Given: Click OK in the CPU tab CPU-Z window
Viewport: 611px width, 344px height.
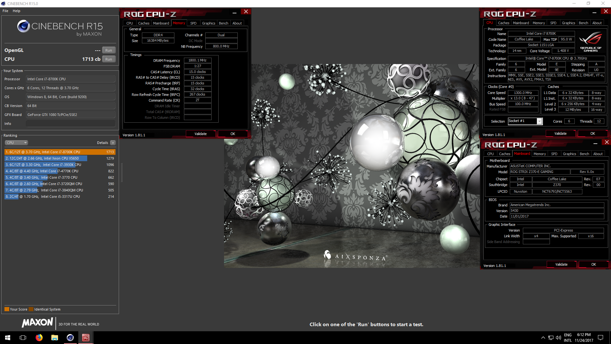Looking at the screenshot, I should pyautogui.click(x=593, y=133).
